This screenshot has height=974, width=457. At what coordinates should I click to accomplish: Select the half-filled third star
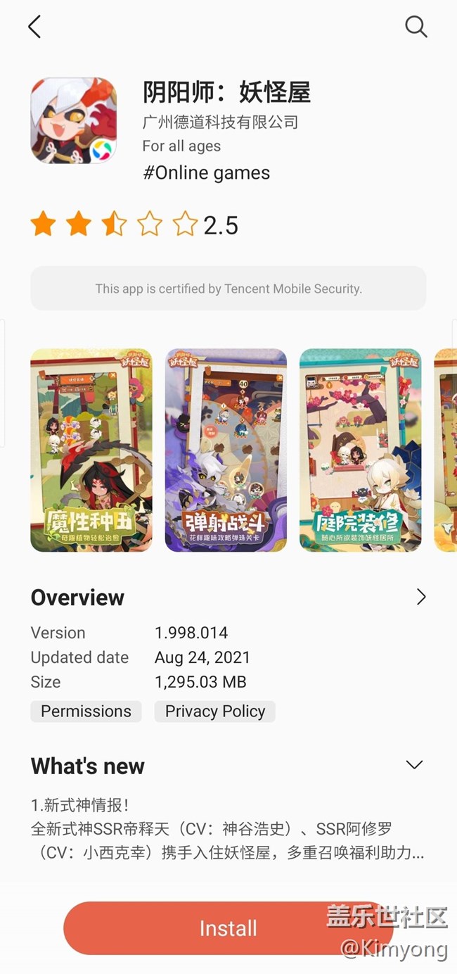coord(114,225)
